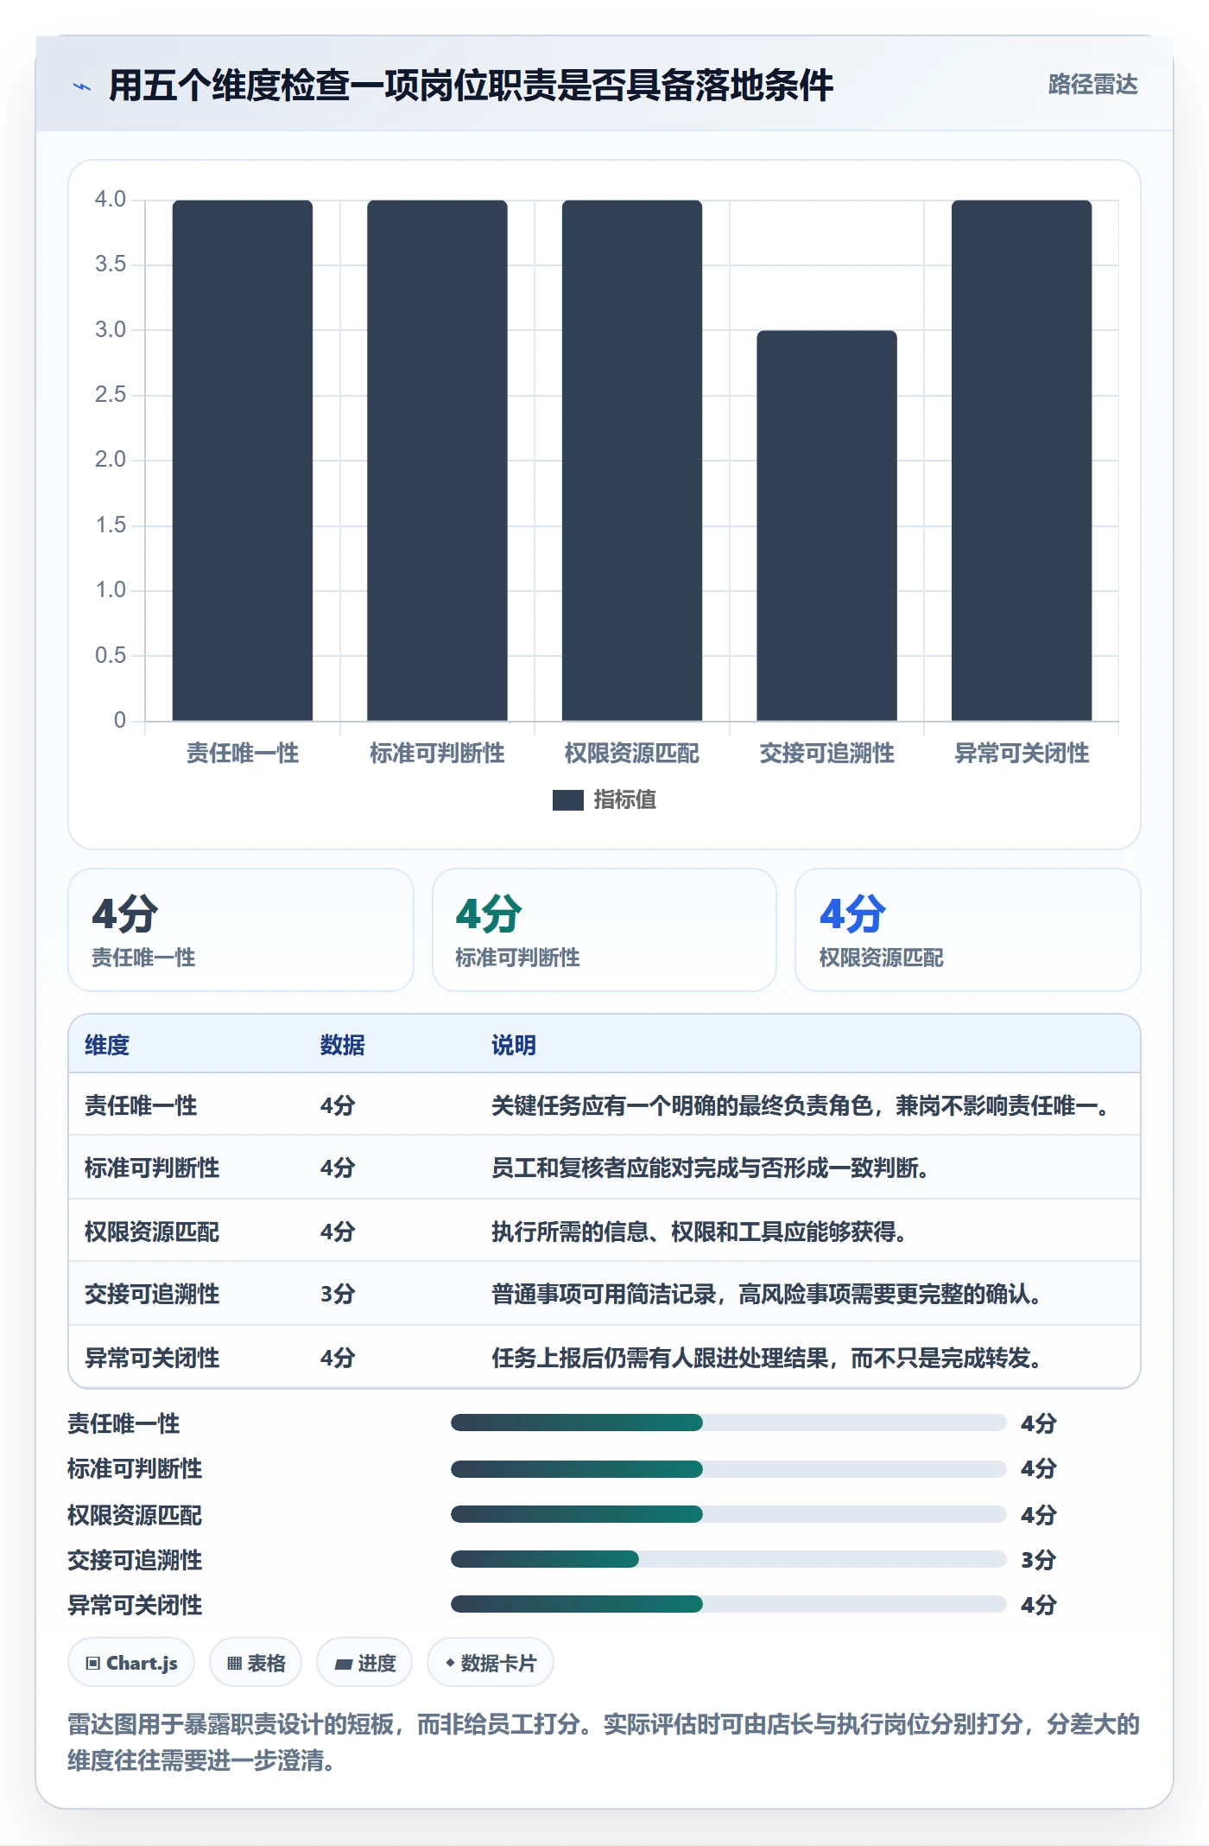Select the 责任唯一性 table row name
Viewport: 1209px width, 1846px height.
coord(141,1105)
